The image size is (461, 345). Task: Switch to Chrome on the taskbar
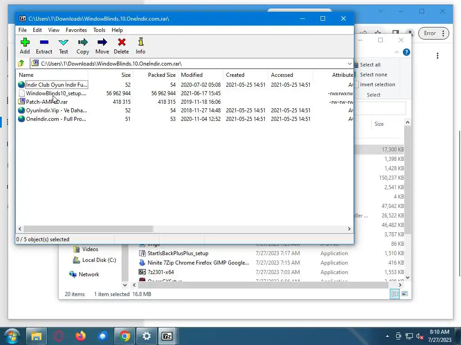click(125, 336)
